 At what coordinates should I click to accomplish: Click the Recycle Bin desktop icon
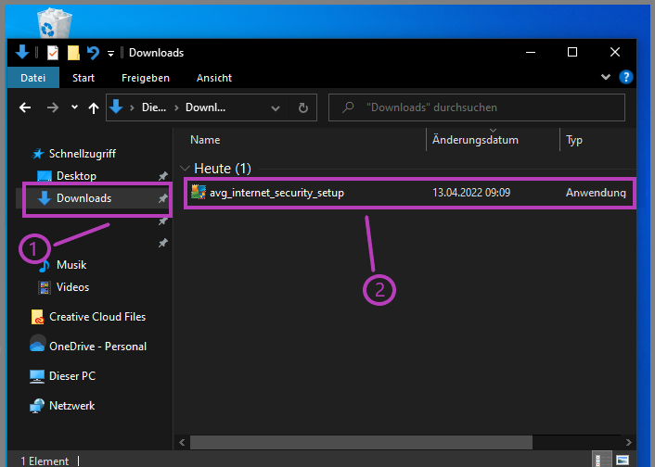55,23
